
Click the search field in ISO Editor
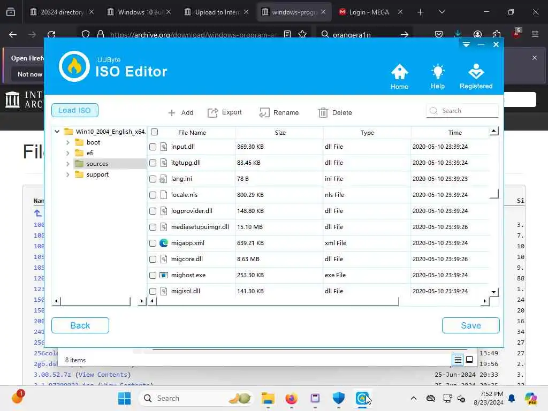462,111
